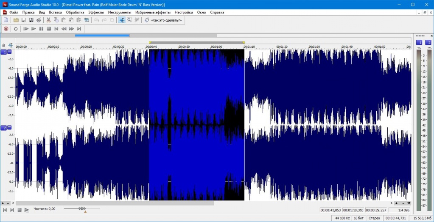434x222 pixels.
Task: Open the Обработка menu
Action: [75, 12]
